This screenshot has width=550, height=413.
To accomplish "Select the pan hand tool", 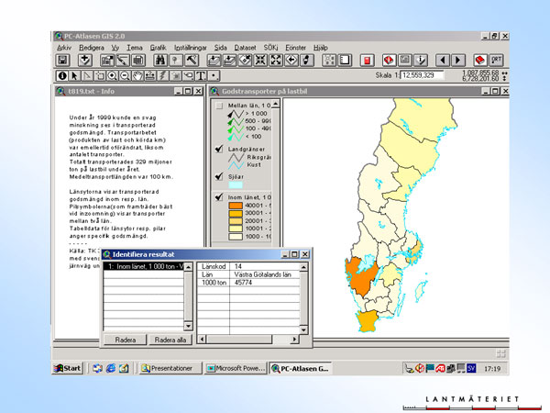I will click(x=137, y=75).
